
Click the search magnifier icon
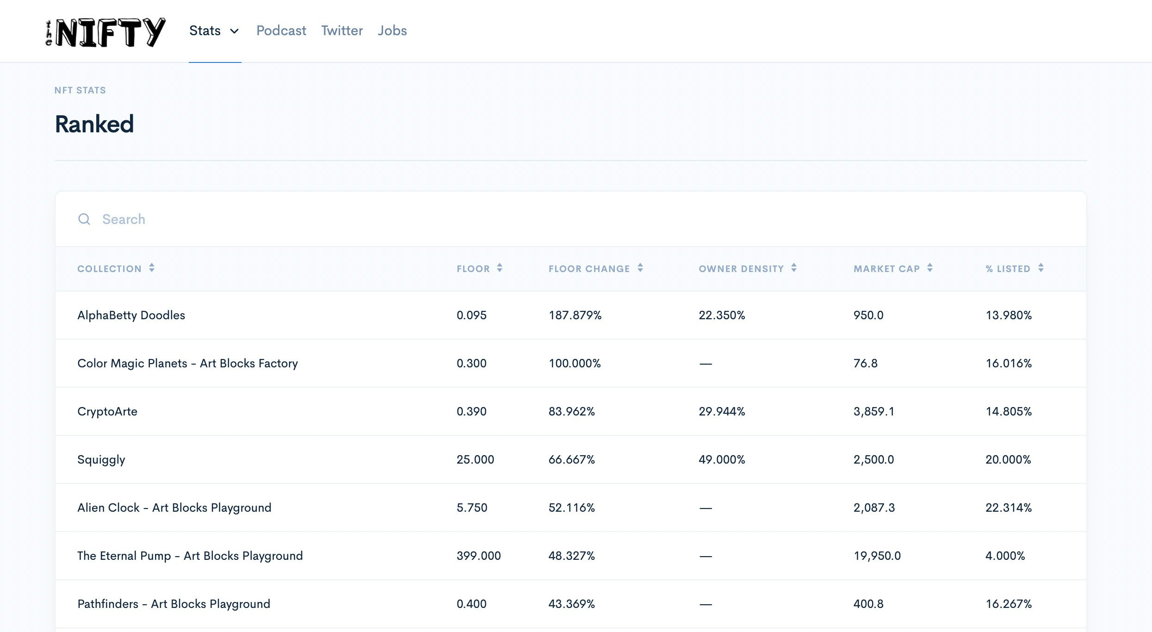84,219
